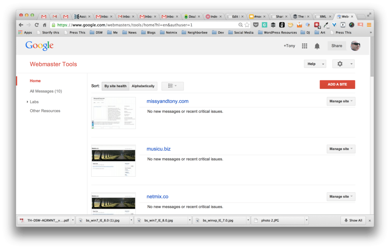This screenshot has height=249, width=390.
Task: Click the notifications bell icon
Action: click(x=317, y=46)
